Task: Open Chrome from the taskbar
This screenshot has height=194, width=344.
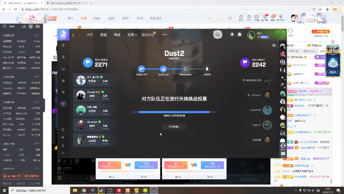Action: coord(83,190)
